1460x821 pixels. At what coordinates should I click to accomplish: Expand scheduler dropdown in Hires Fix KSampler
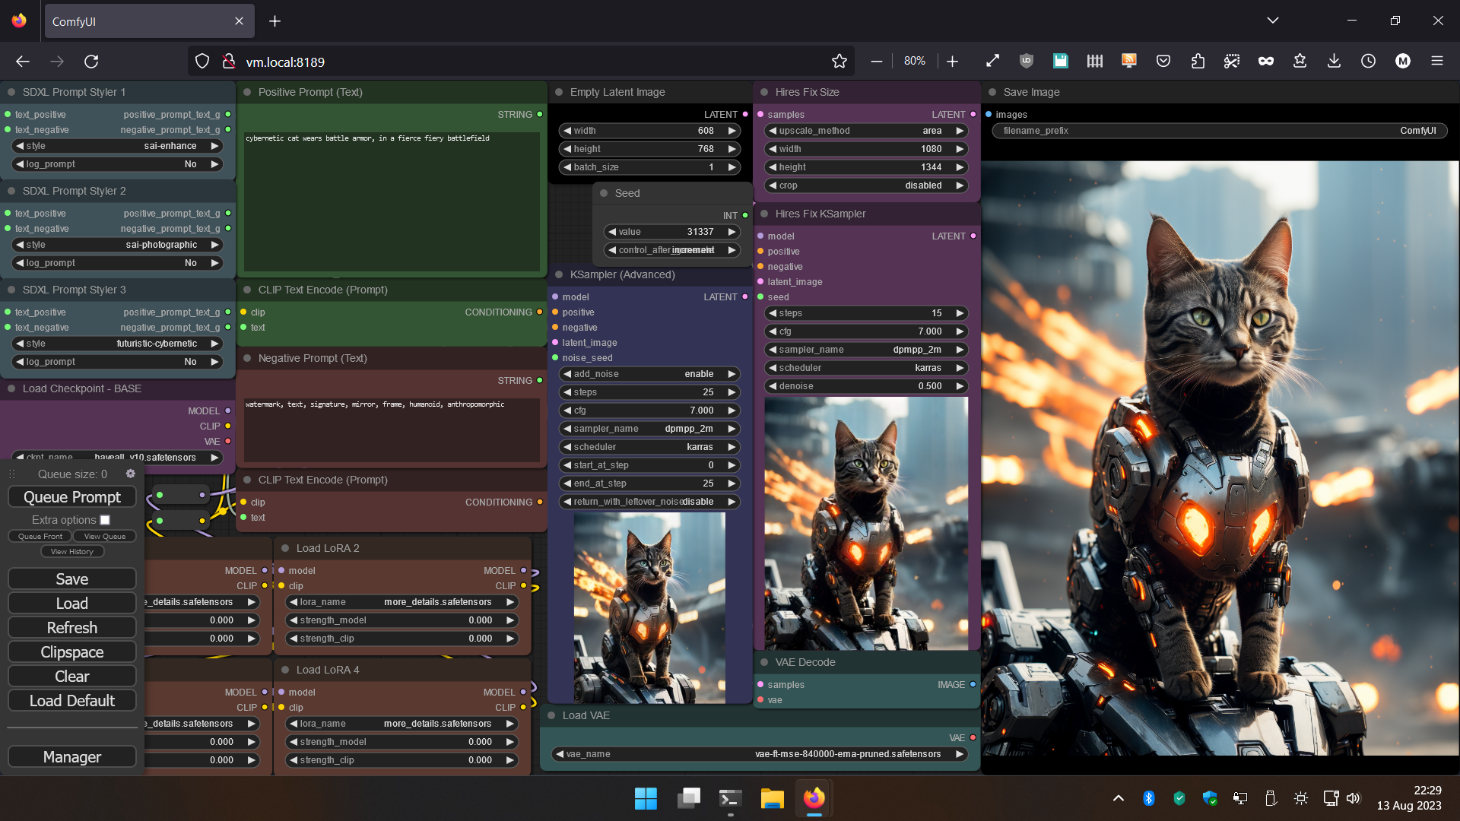coord(865,367)
